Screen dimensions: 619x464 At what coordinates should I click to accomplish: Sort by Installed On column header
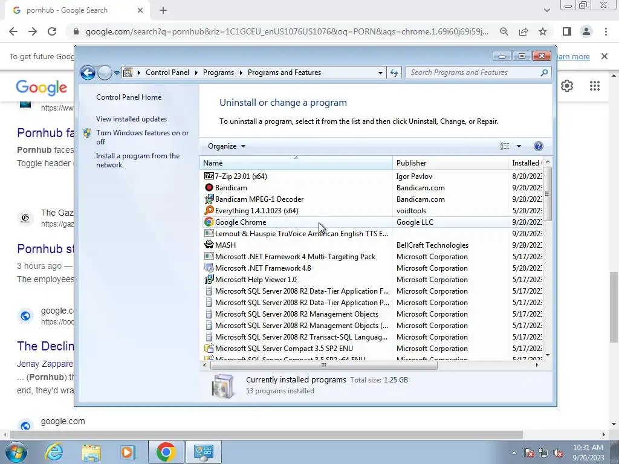coord(526,163)
